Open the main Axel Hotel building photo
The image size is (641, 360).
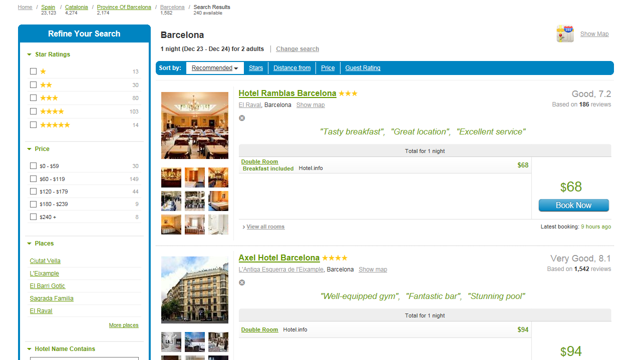point(195,290)
